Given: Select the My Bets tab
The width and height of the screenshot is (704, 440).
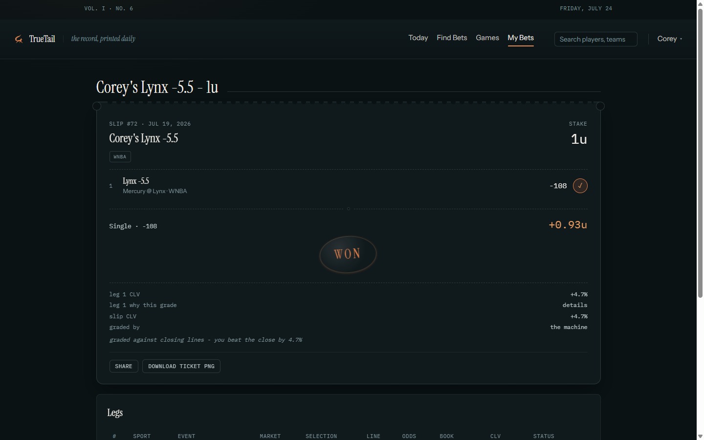Looking at the screenshot, I should click(x=521, y=38).
